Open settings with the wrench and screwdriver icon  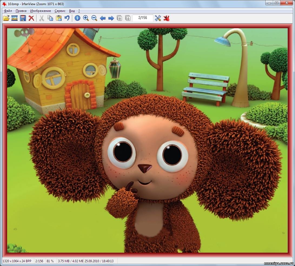pyautogui.click(x=158, y=18)
